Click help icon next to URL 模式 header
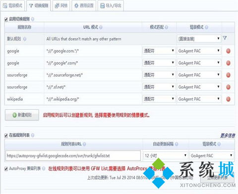This screenshot has height=194, width=238. (x=101, y=27)
